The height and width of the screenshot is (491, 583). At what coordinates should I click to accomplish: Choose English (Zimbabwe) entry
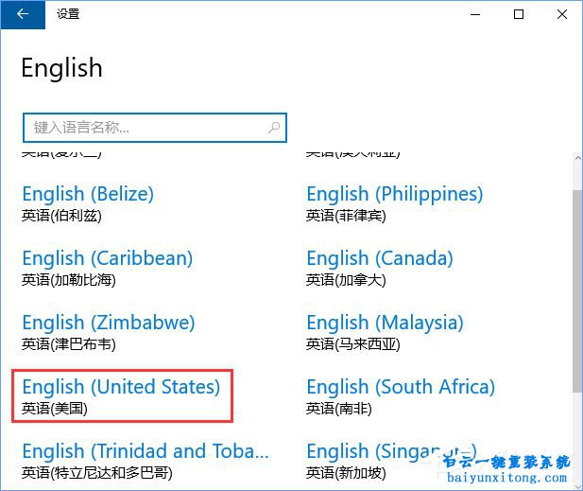[108, 324]
